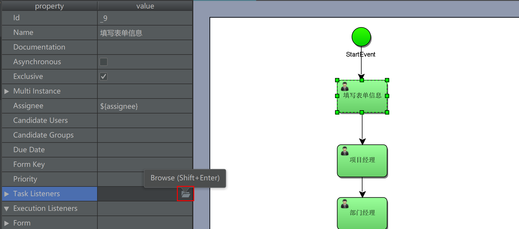Click user icon on 填写表单信息 task

click(345, 86)
